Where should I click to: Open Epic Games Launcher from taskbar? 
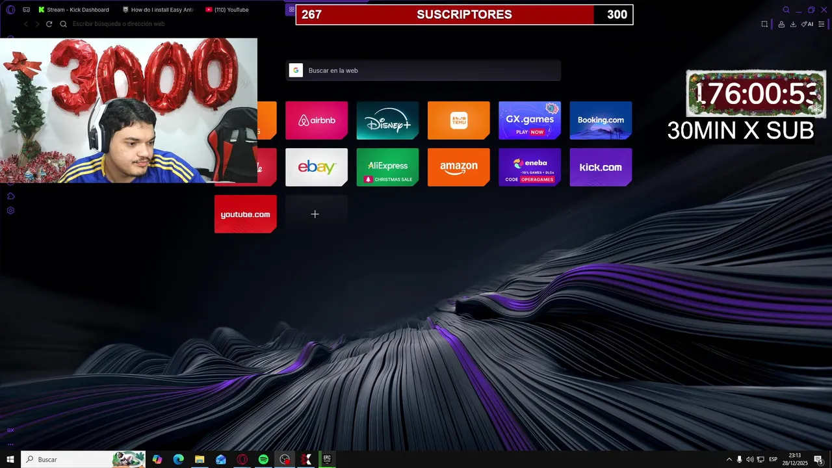tap(327, 460)
